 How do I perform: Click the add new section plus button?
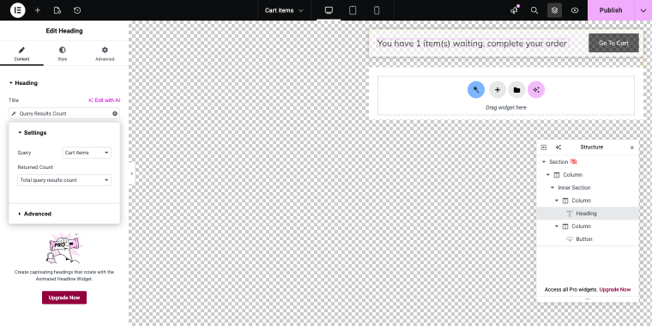coord(497,90)
